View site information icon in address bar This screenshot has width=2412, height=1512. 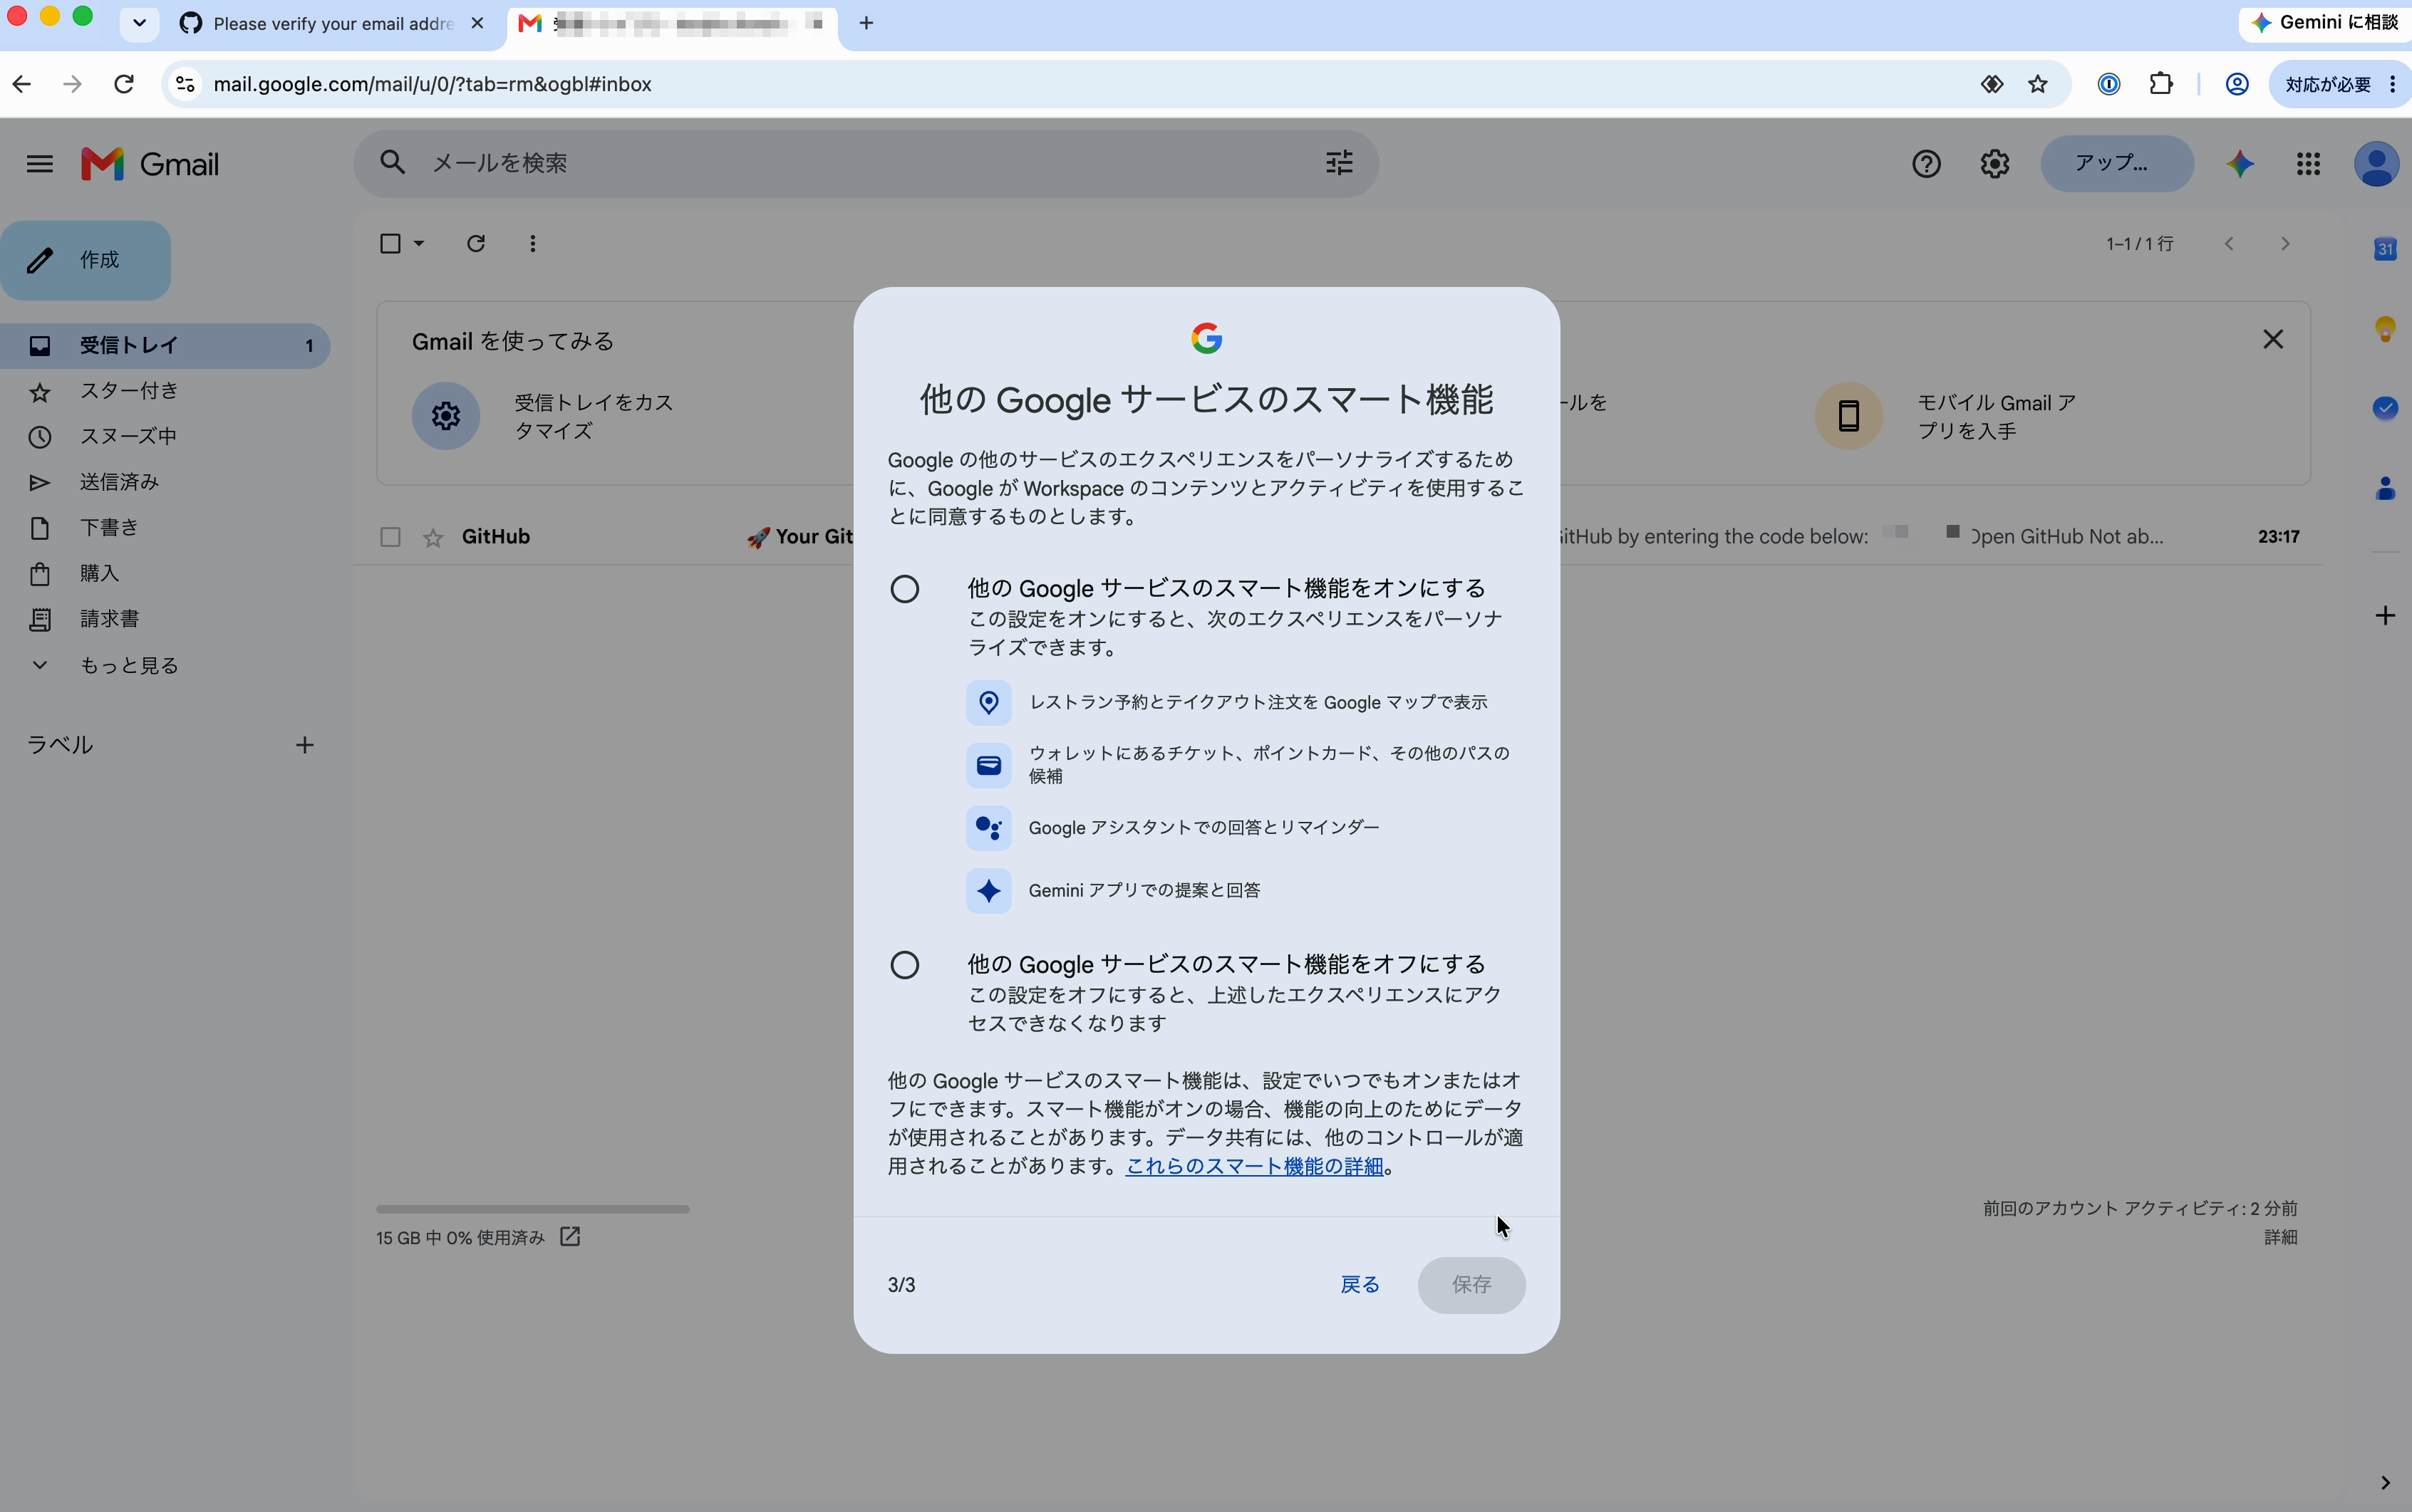[185, 84]
